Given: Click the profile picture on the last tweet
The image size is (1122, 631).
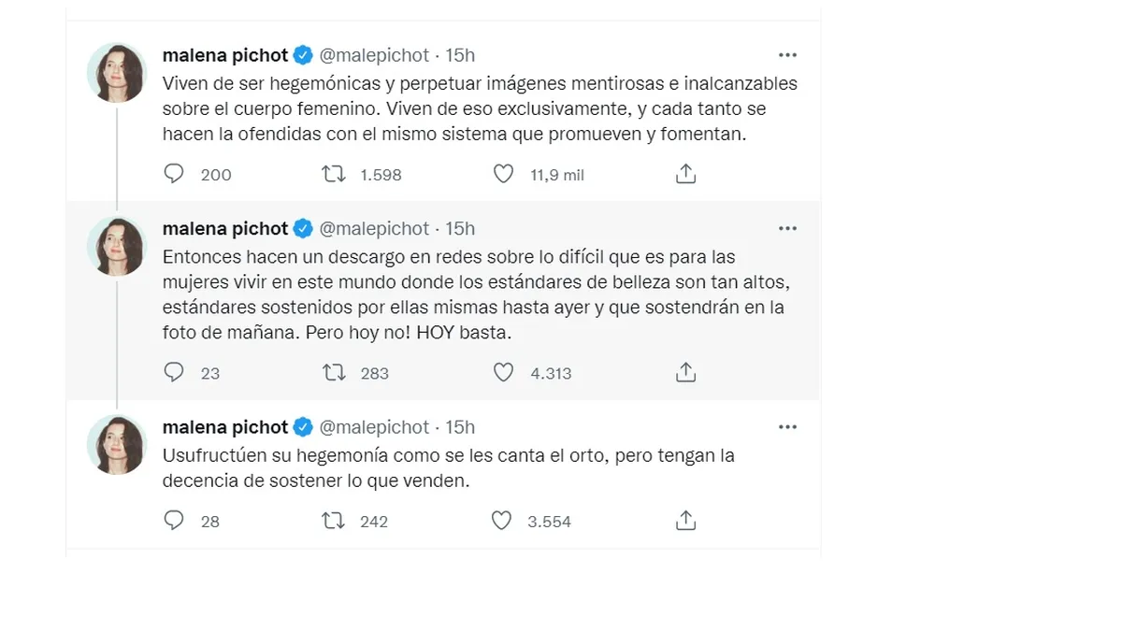Looking at the screenshot, I should 117,444.
